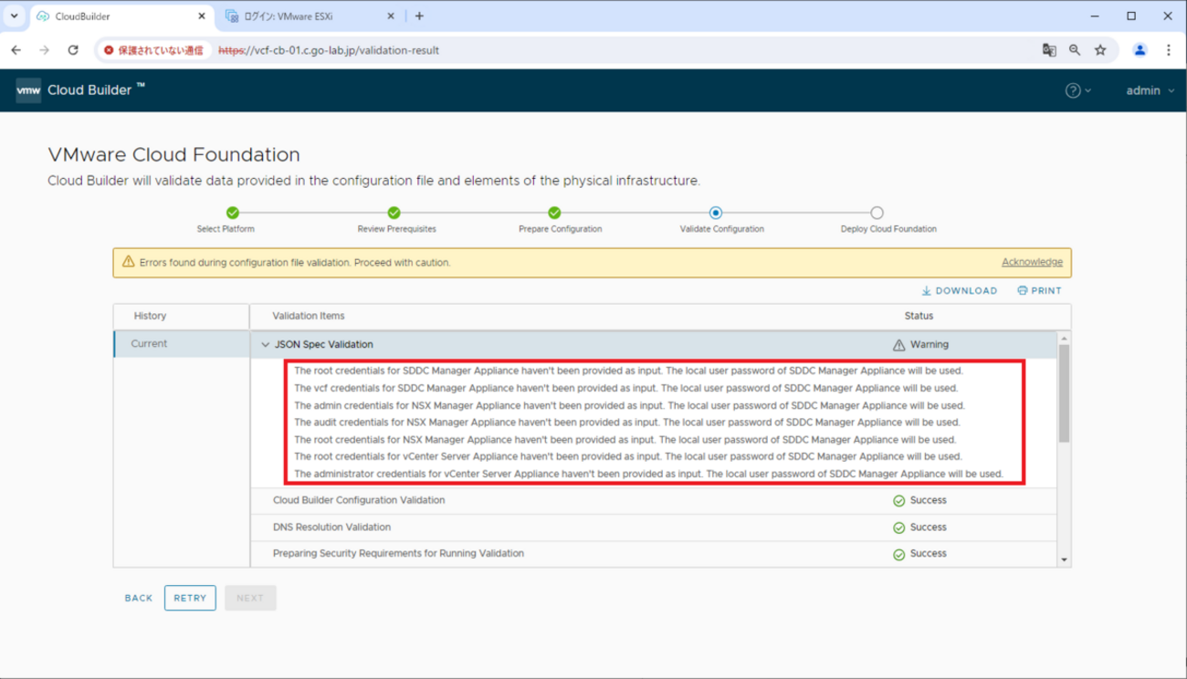1187x679 pixels.
Task: Minimize the Chrome window
Action: coord(1094,16)
